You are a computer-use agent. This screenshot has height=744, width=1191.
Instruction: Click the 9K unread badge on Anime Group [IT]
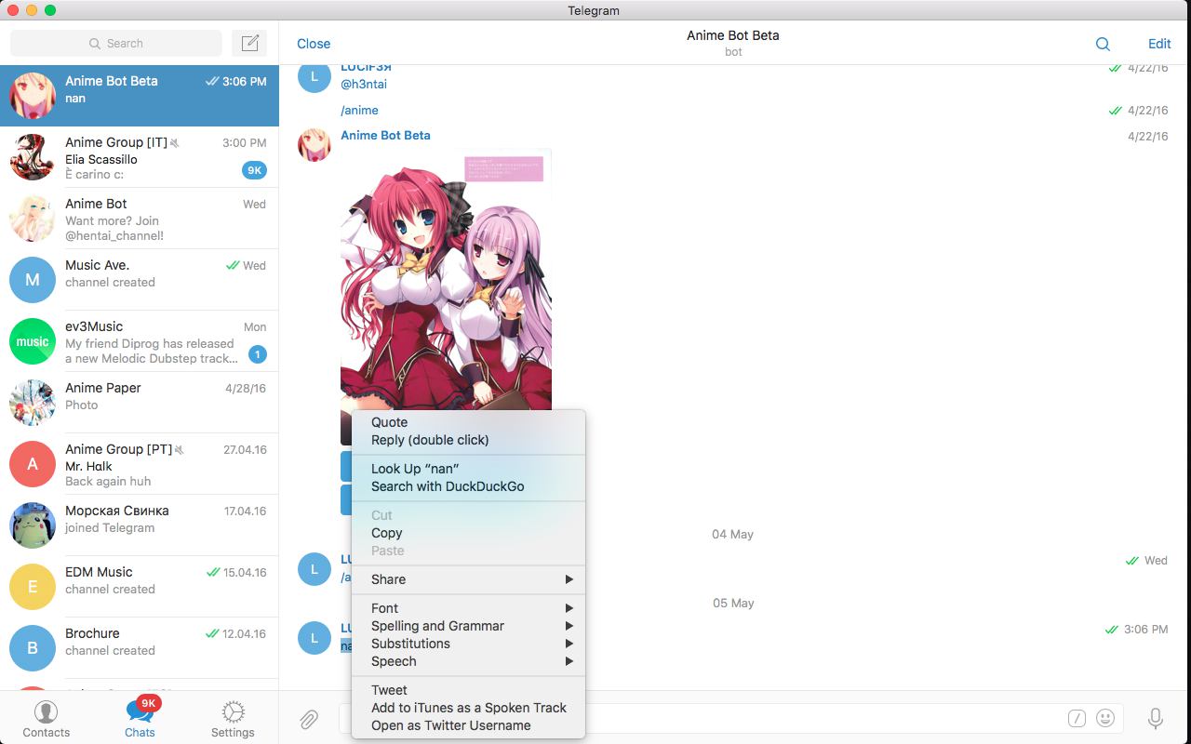point(254,170)
